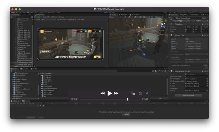Click the orientation gizmo in Scene view
This screenshot has height=132, width=219.
tap(162, 25)
